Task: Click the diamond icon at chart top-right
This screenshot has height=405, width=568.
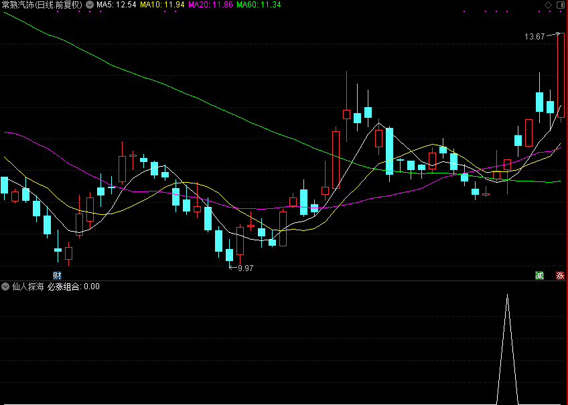Action: coord(548,5)
